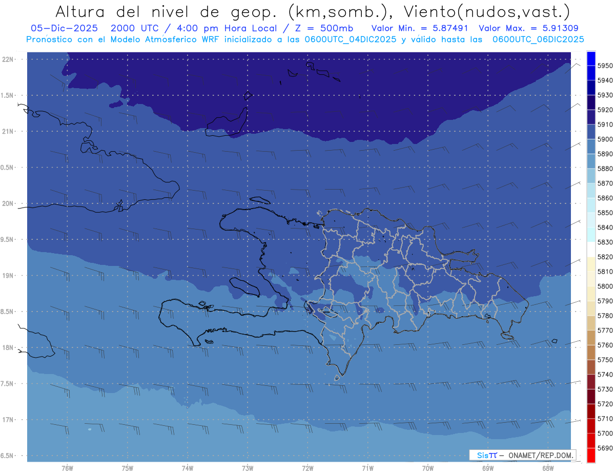The height and width of the screenshot is (475, 615).
Task: Click the '70W' longitude label
Action: [x=428, y=468]
